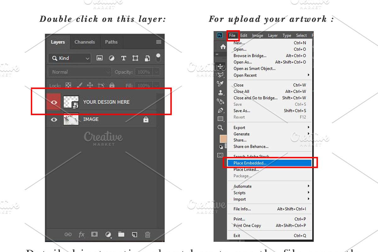The height and width of the screenshot is (252, 378).
Task: Click the adjustment layer filter icon
Action: (112, 58)
